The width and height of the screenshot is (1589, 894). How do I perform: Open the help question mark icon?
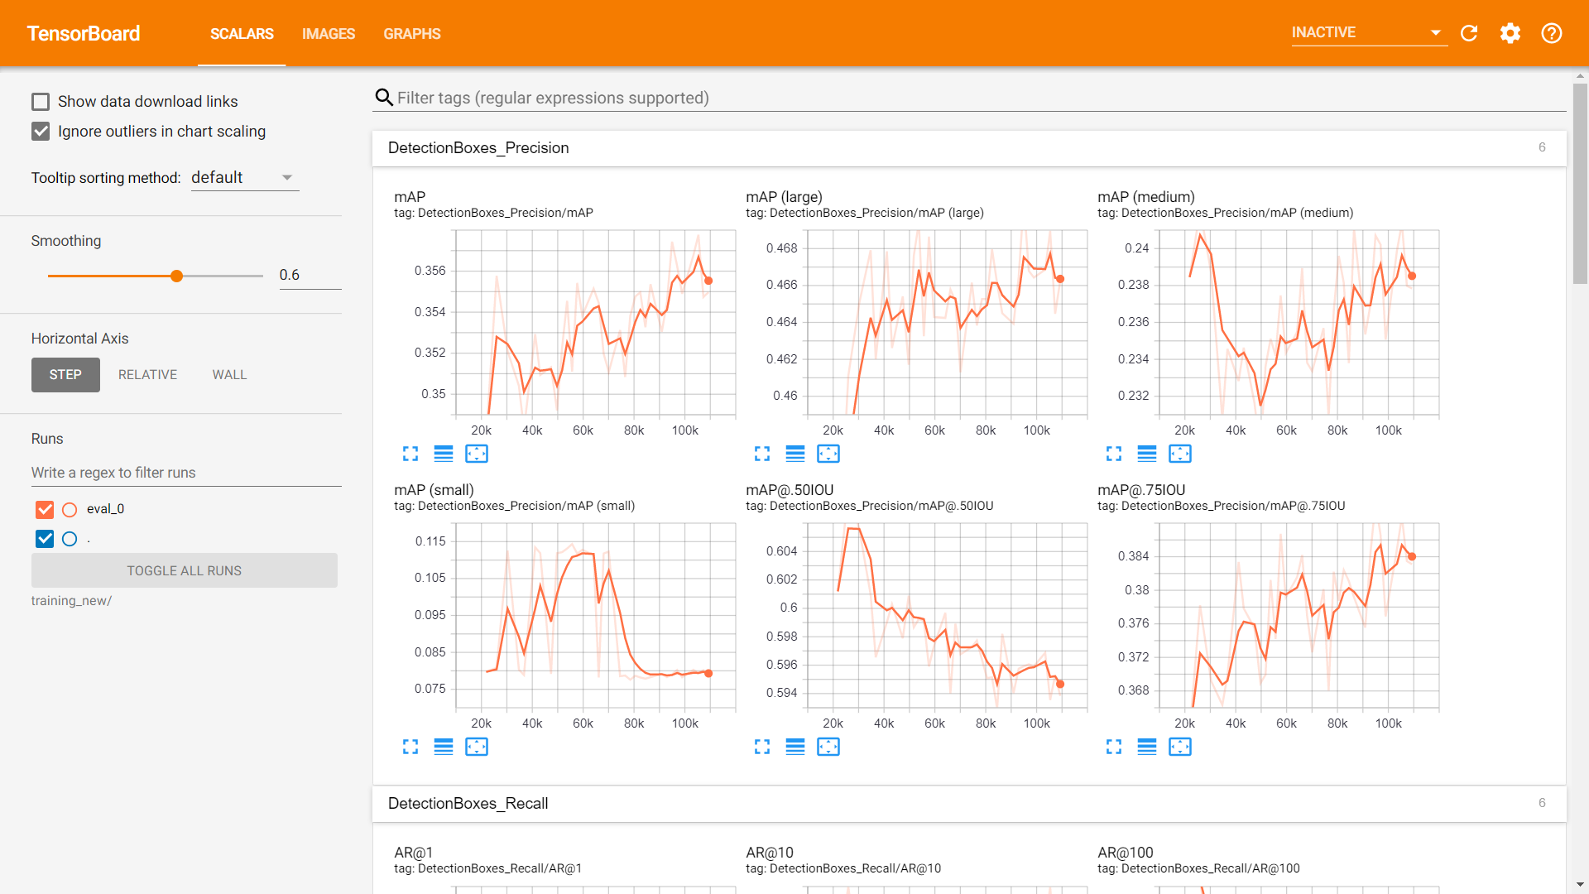(1552, 33)
